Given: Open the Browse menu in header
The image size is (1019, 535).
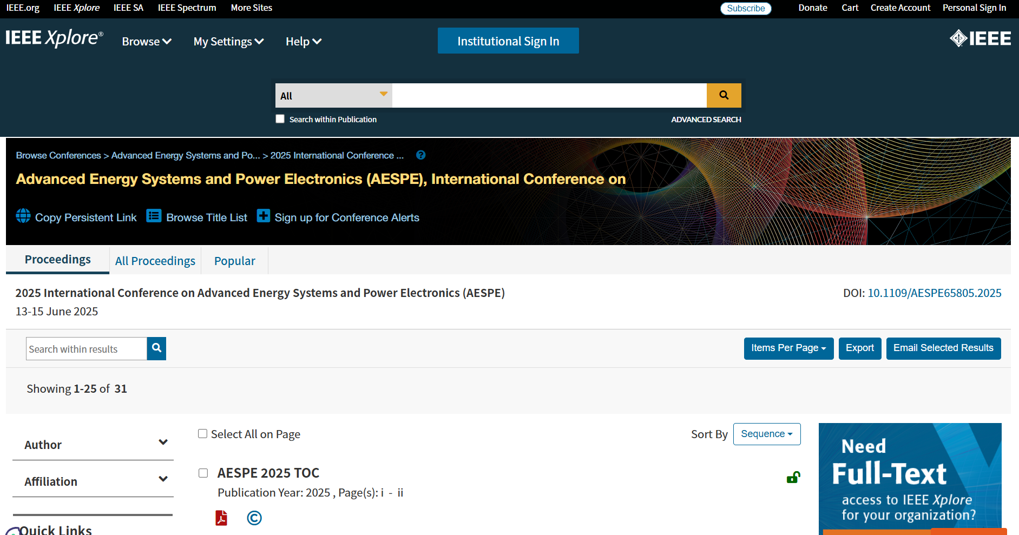Looking at the screenshot, I should tap(147, 42).
